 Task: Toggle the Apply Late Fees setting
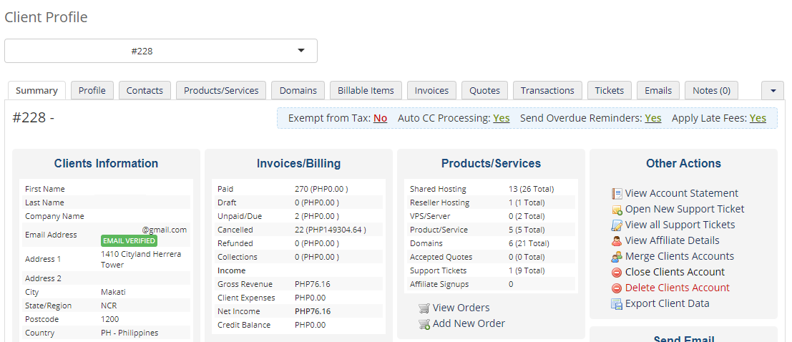coord(758,118)
